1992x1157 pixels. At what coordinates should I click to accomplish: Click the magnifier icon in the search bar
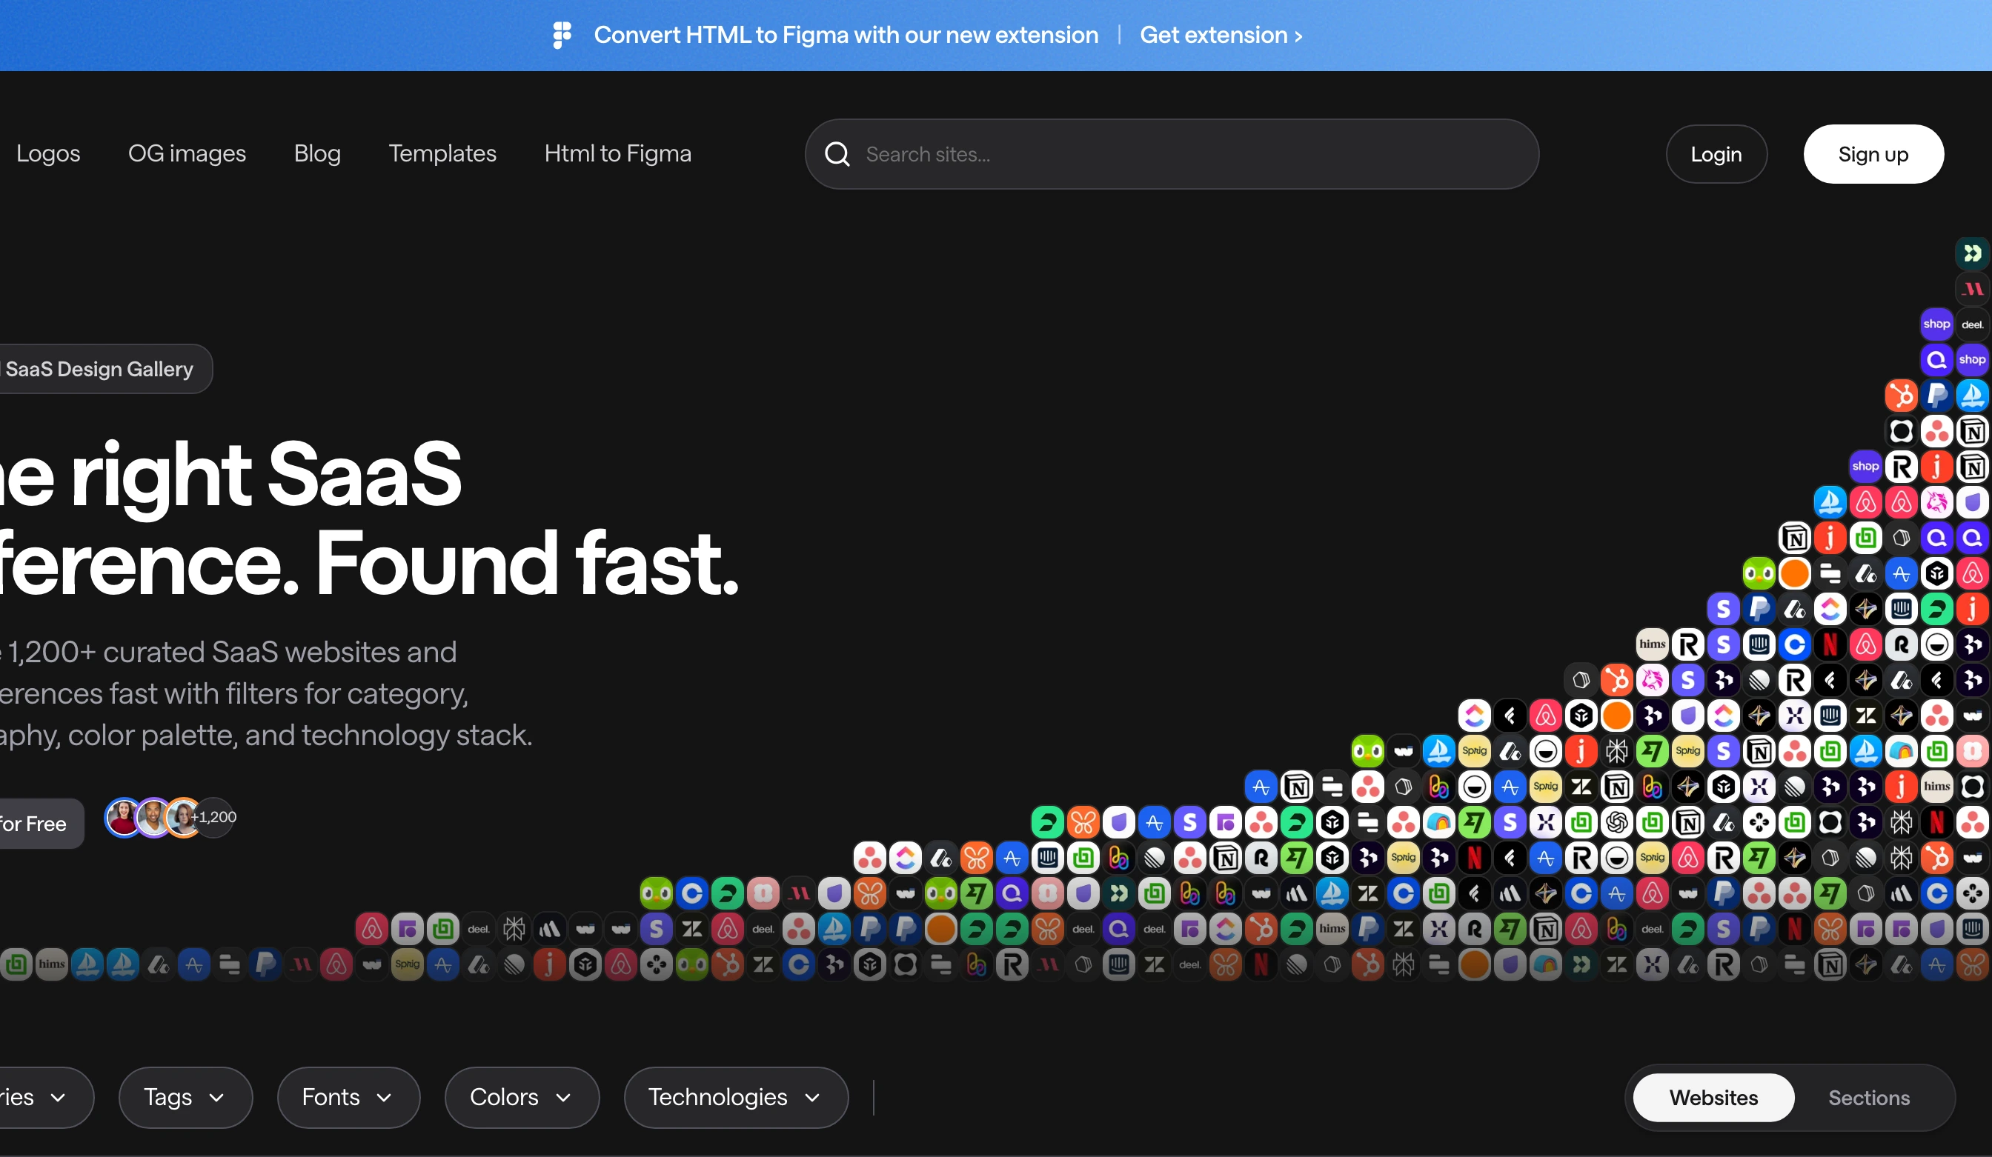(837, 154)
